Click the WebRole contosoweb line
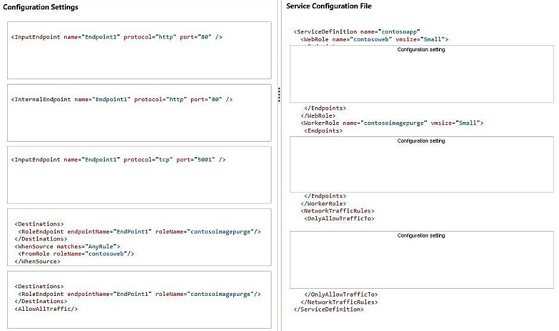Screen dimensions: 559x331 (x=374, y=39)
